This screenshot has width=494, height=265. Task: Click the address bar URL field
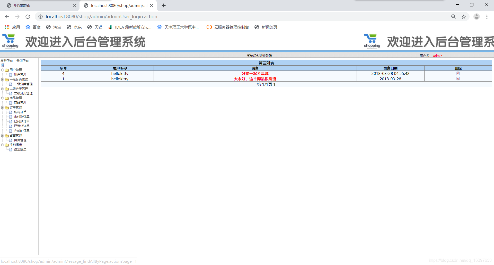(242, 16)
